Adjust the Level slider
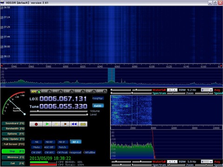This screenshot has width=223, height=167. coord(59,115)
